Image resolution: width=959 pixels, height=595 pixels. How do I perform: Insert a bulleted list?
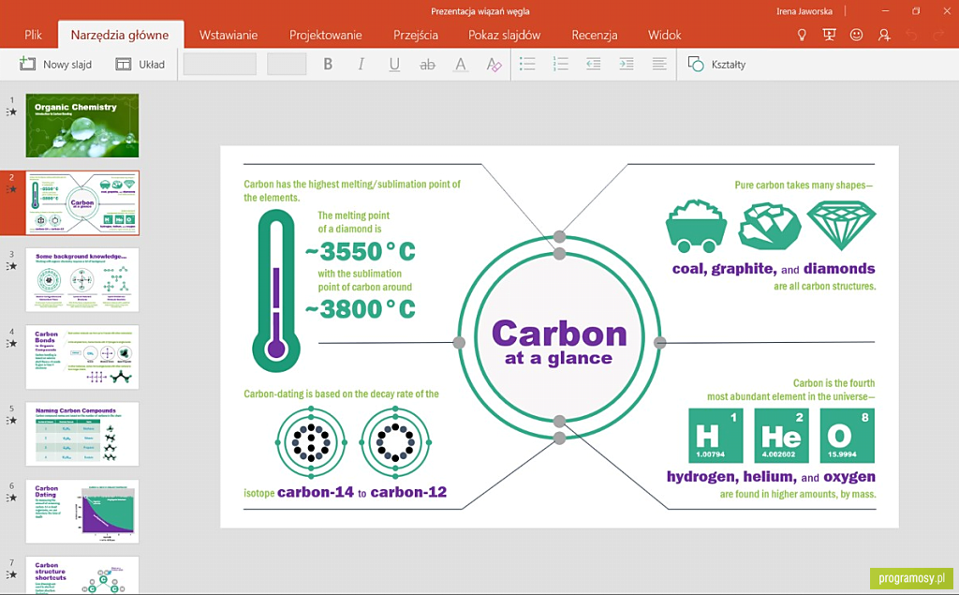click(x=527, y=64)
